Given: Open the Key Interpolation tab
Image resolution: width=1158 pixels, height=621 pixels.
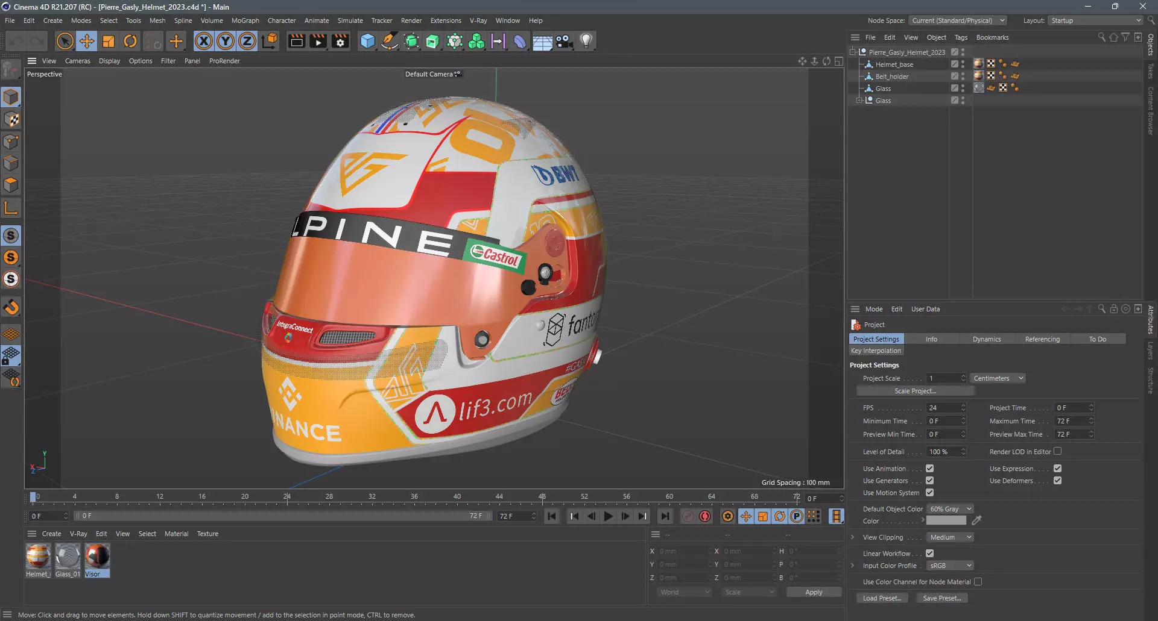Looking at the screenshot, I should pyautogui.click(x=876, y=351).
